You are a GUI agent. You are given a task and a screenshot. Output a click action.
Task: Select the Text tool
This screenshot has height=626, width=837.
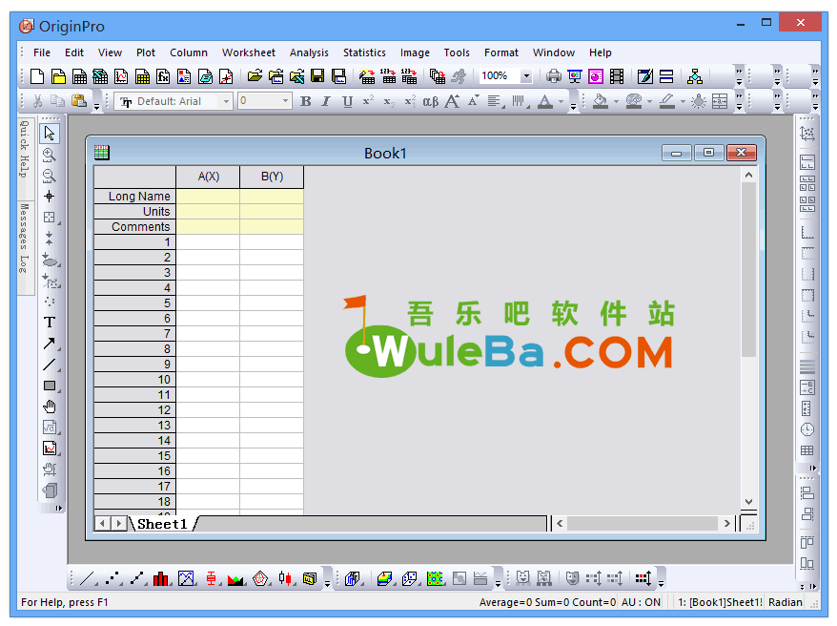50,323
